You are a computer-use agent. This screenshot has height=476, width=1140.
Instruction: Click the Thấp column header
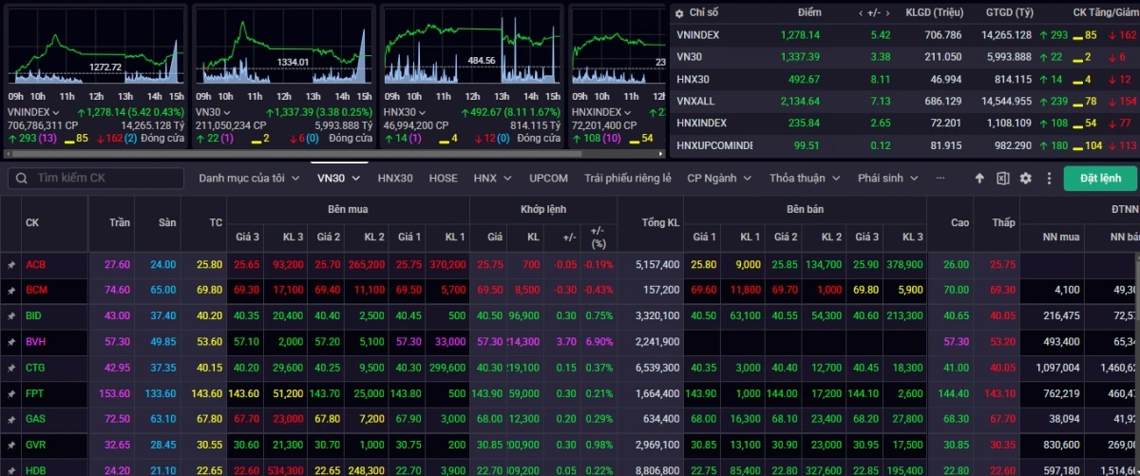coord(1003,222)
